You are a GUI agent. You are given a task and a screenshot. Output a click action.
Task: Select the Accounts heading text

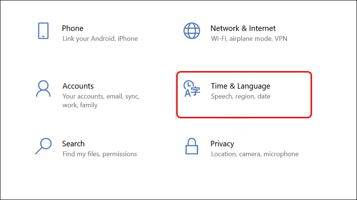point(78,86)
